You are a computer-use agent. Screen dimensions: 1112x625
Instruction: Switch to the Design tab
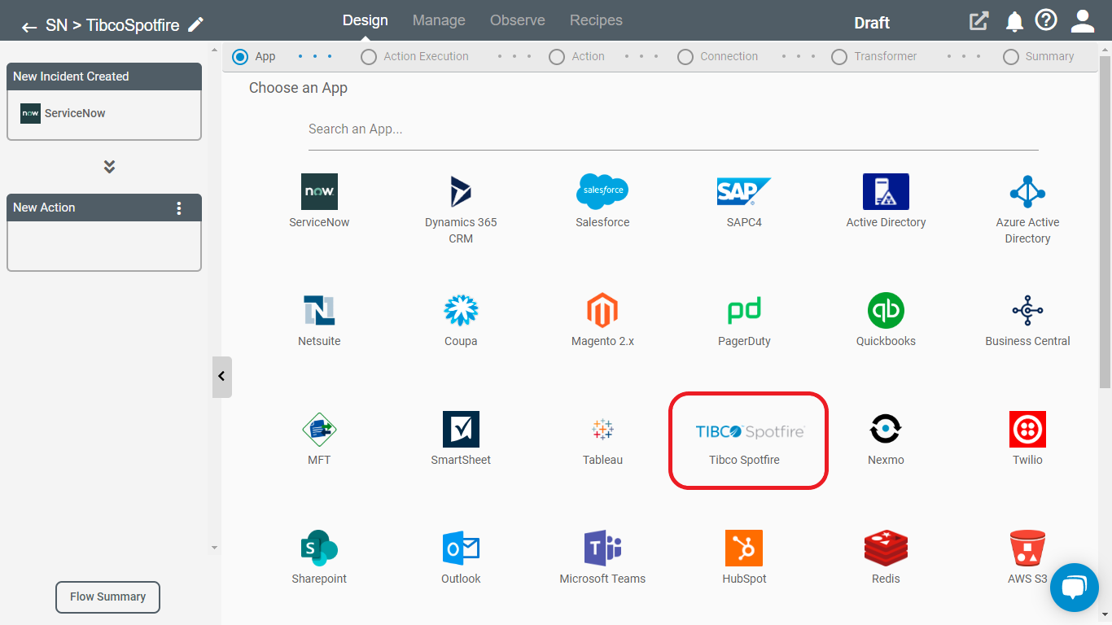coord(365,20)
